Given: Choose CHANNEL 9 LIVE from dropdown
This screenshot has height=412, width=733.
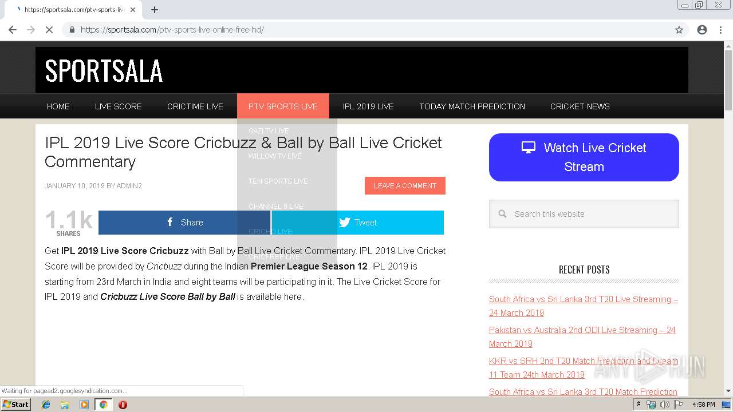Looking at the screenshot, I should tap(276, 207).
